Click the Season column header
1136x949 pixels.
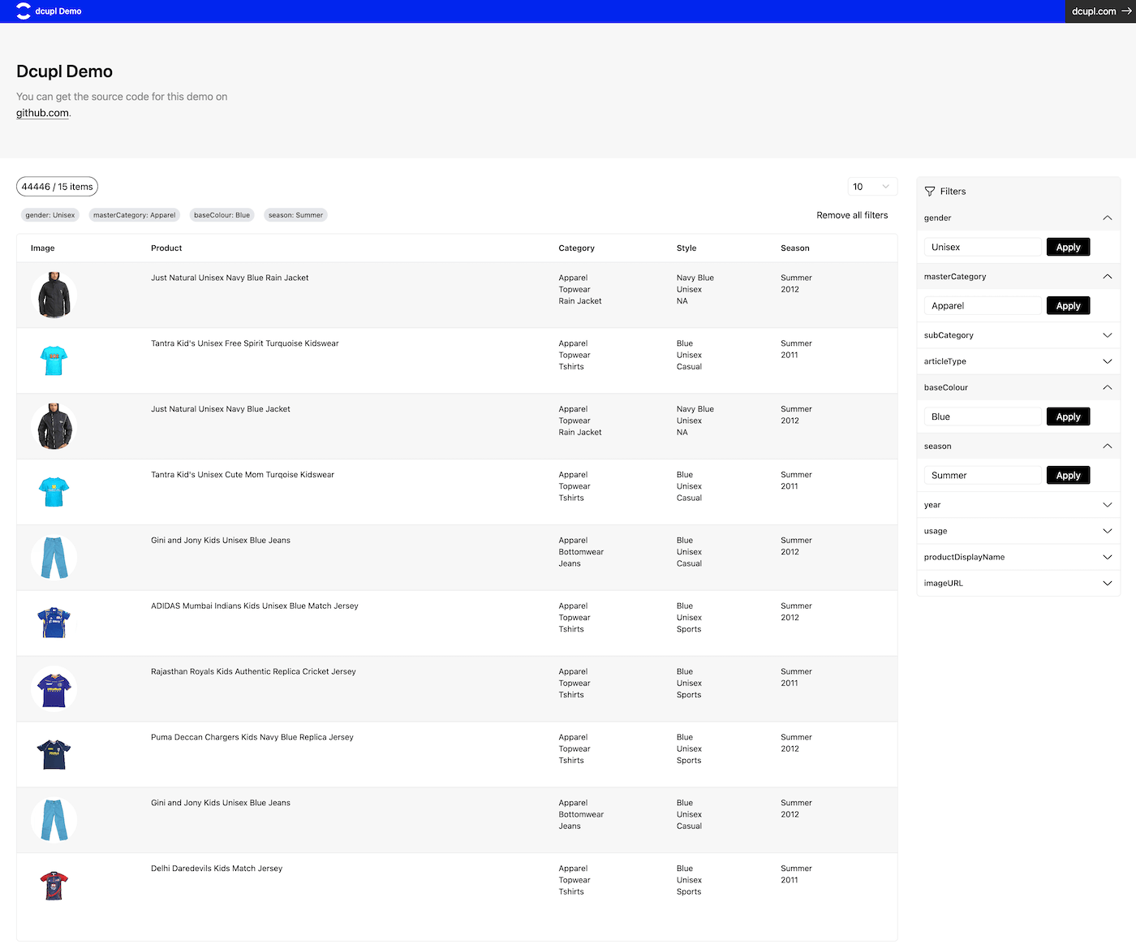[x=795, y=248]
